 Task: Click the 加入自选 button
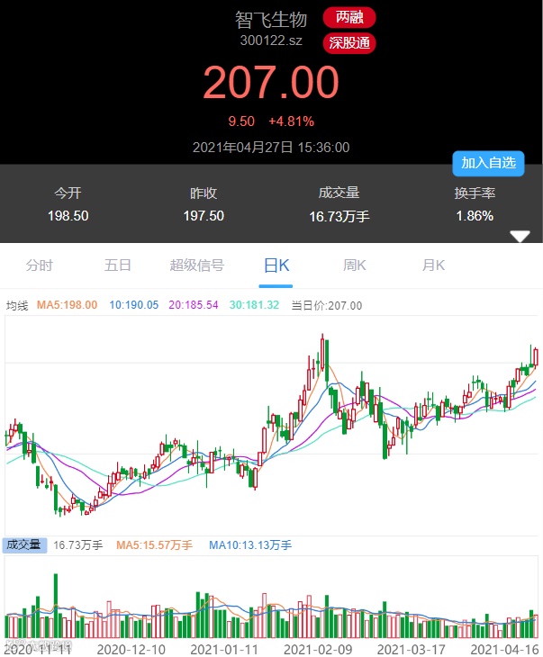coord(488,163)
